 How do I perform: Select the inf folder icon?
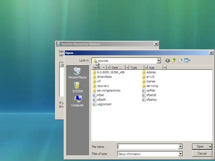(94, 81)
